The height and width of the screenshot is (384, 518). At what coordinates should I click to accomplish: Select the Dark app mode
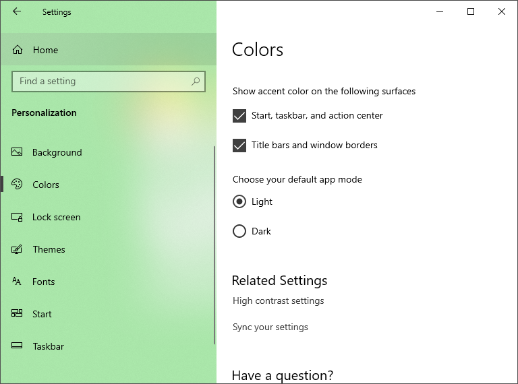tap(239, 231)
